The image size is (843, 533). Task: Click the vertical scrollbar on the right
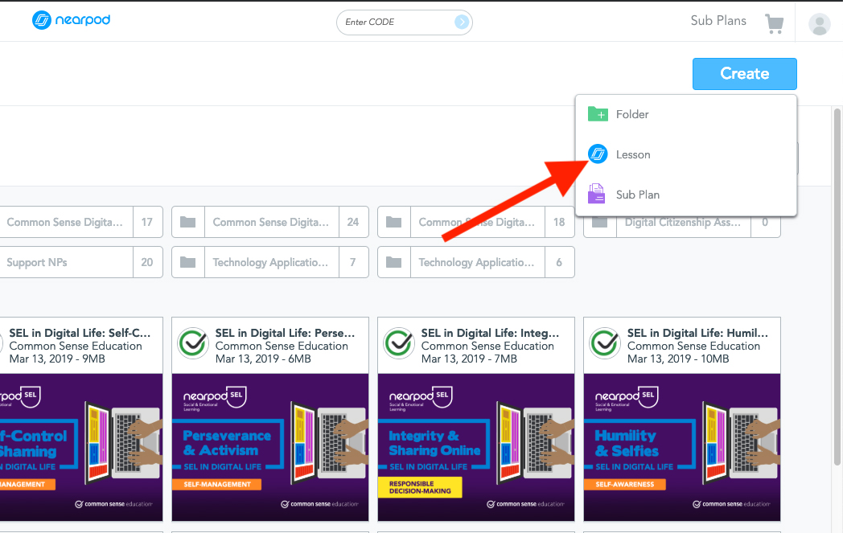click(x=837, y=288)
